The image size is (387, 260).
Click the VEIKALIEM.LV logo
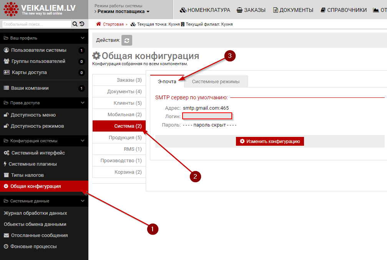click(38, 9)
